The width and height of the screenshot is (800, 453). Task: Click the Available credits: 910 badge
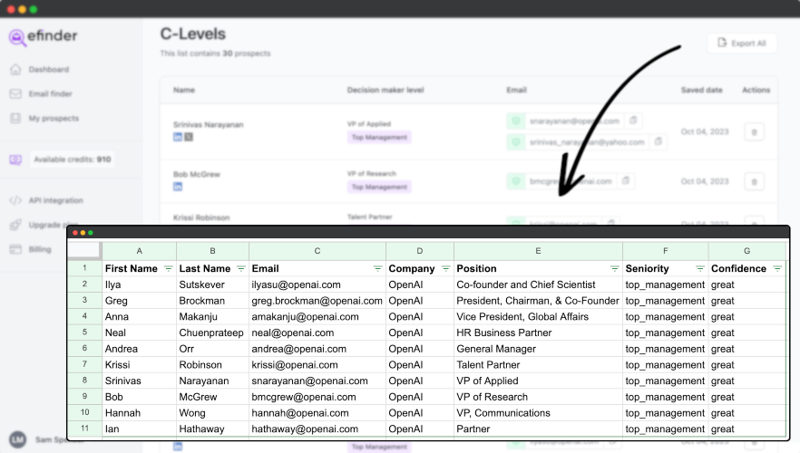coord(73,159)
